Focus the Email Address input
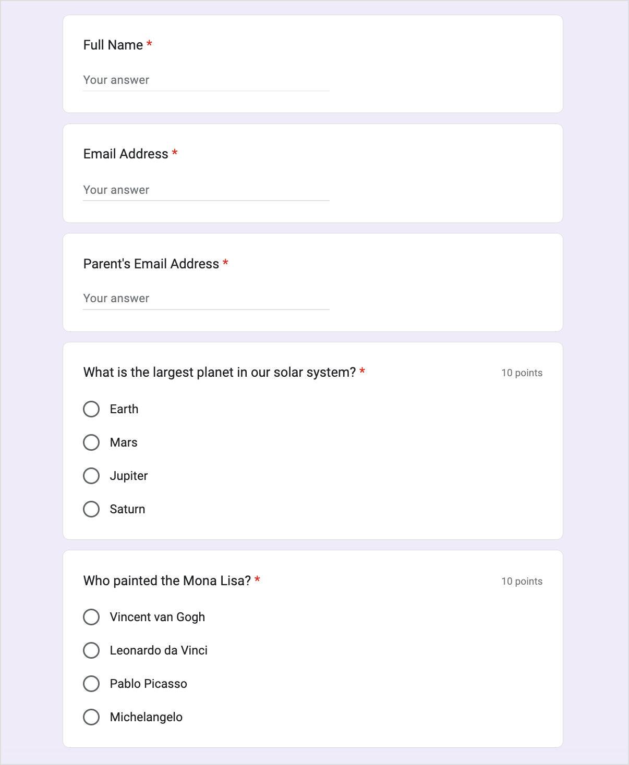This screenshot has height=765, width=629. 206,190
